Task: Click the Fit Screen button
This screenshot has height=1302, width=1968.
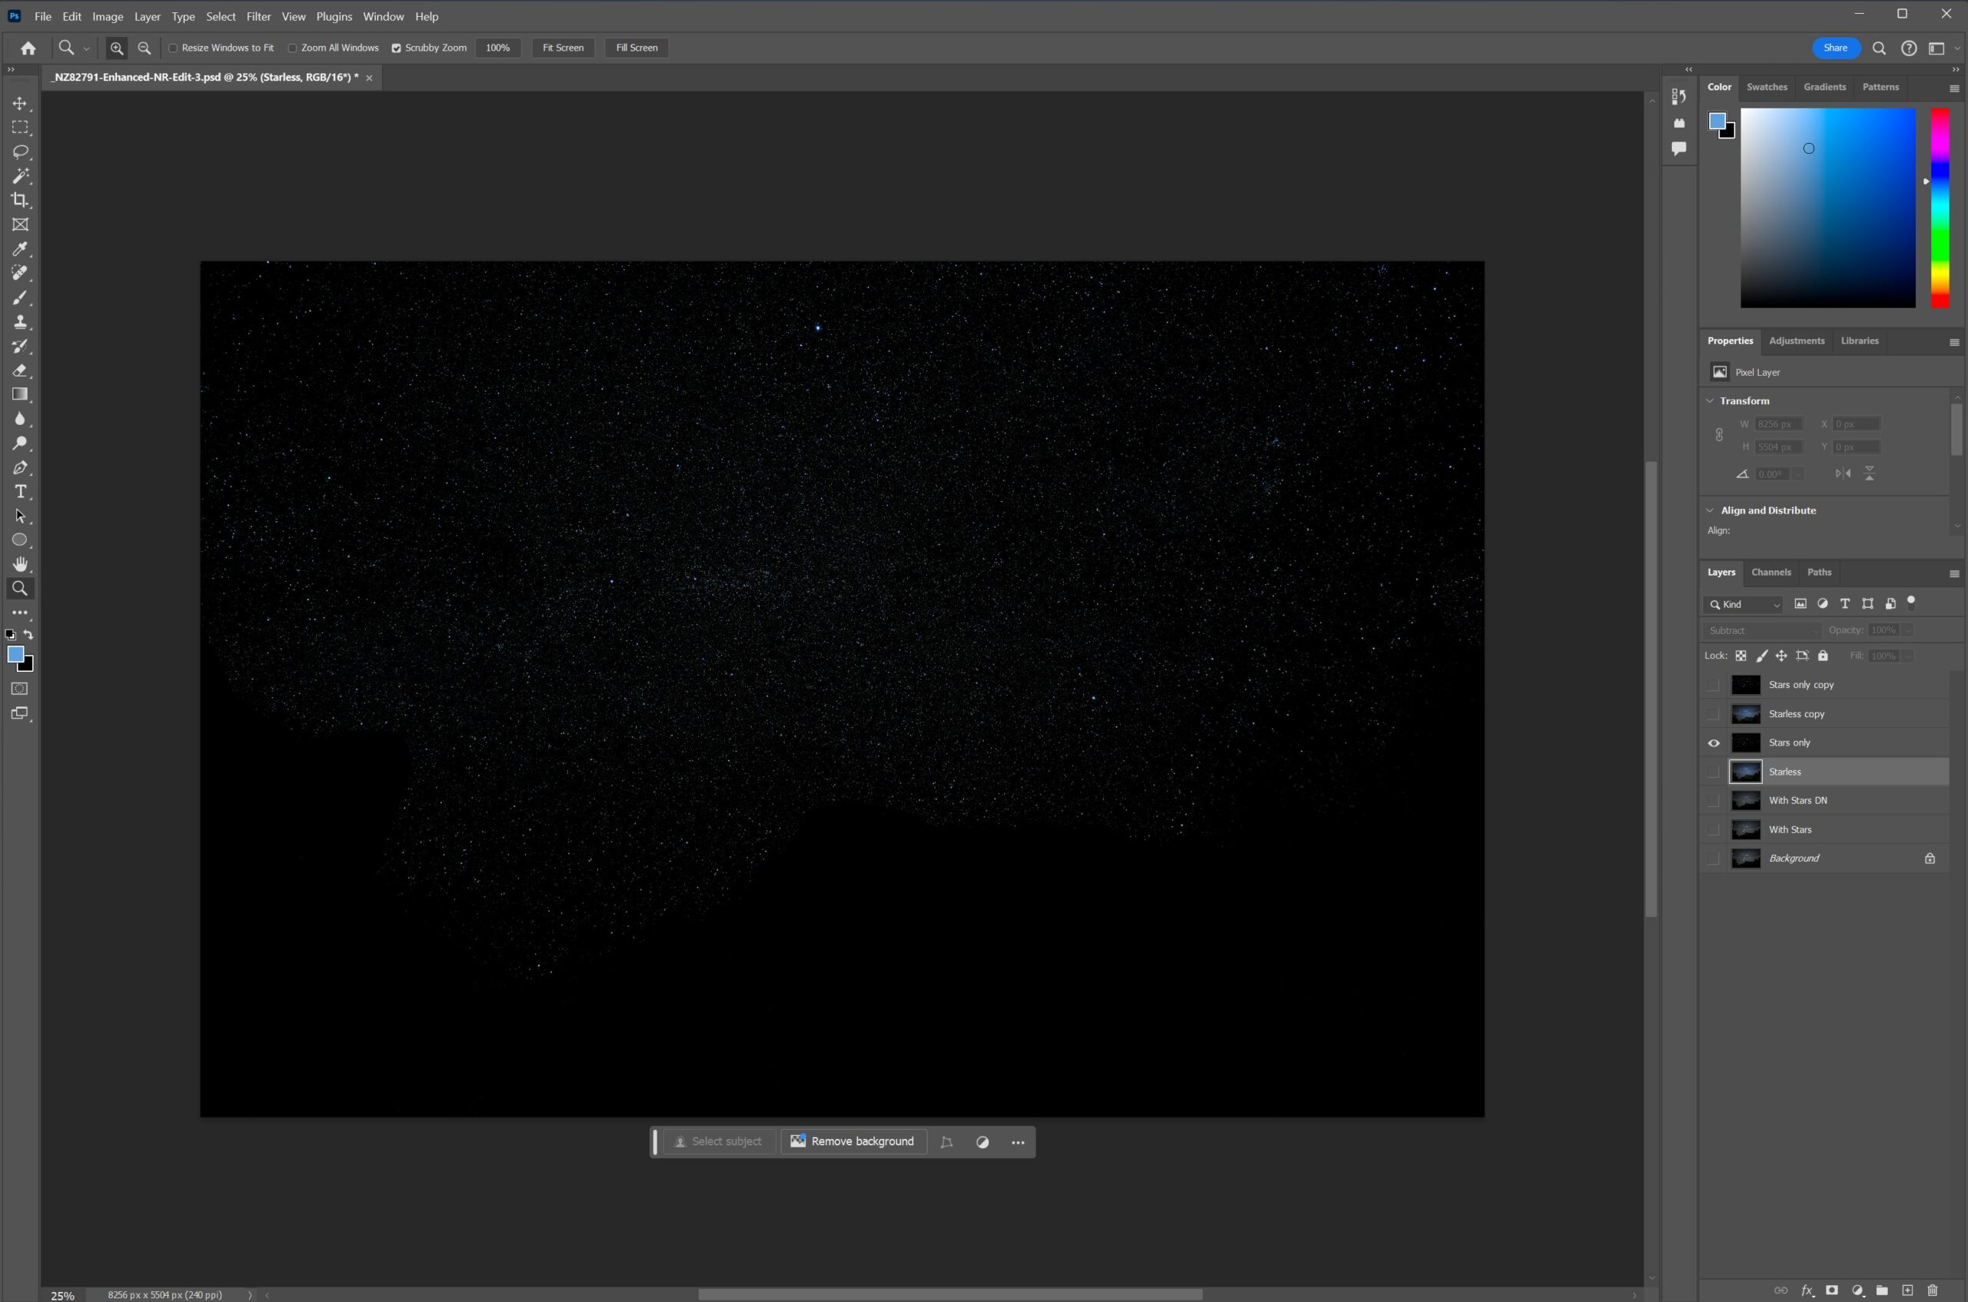Action: coord(563,48)
